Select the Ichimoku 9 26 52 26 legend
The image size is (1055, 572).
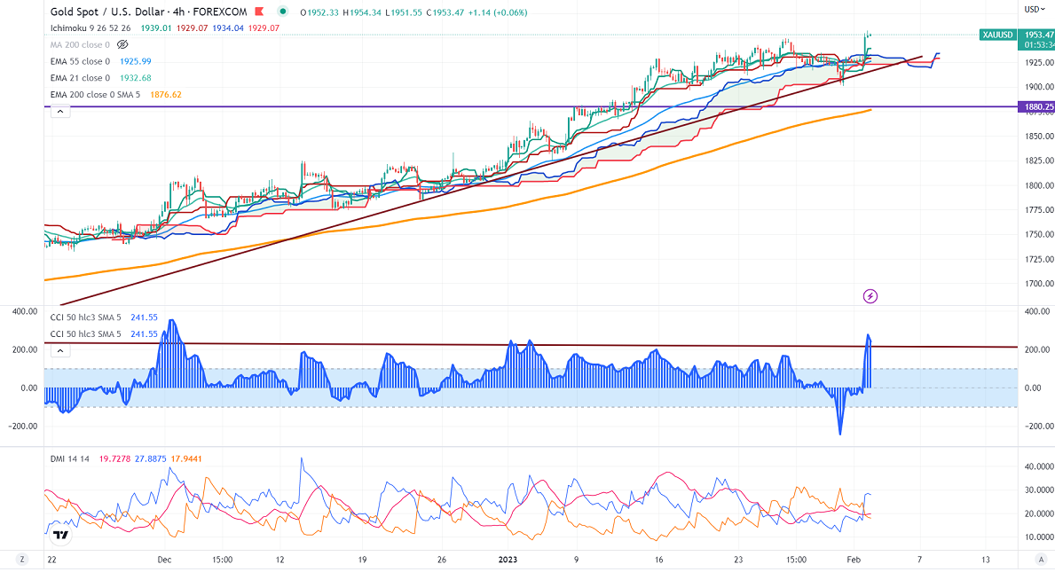tap(91, 27)
